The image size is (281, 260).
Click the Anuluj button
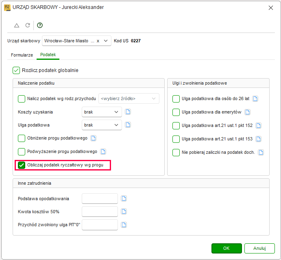[259, 248]
